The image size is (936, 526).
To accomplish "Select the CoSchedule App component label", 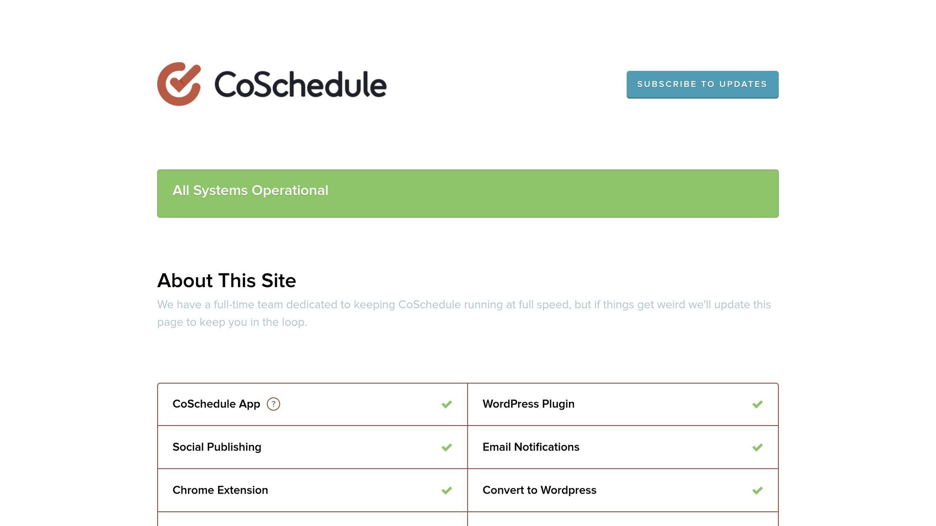I will click(217, 404).
